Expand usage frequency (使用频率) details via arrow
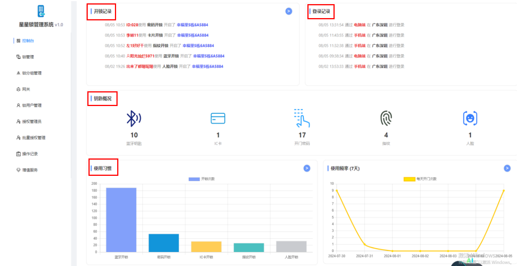 (507, 168)
